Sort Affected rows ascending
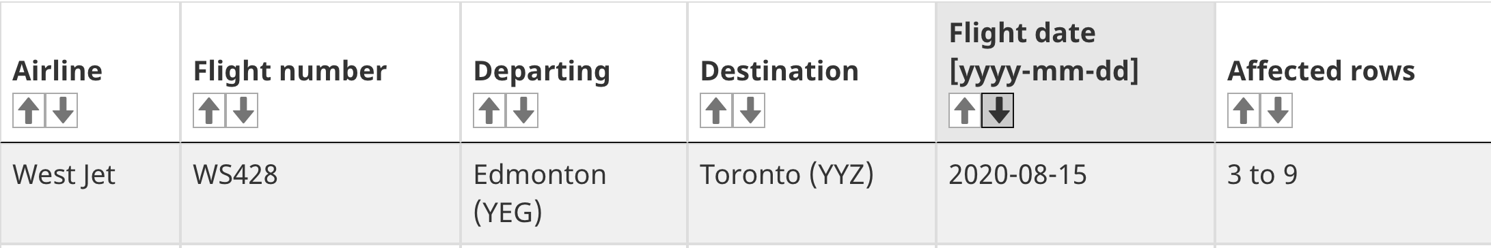Viewport: 1491px width, 248px height. (x=1244, y=111)
